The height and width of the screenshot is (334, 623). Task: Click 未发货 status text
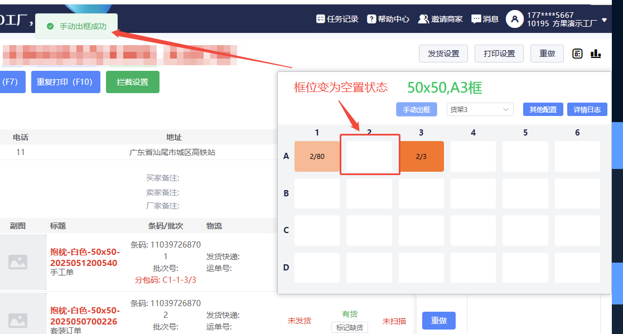point(299,321)
